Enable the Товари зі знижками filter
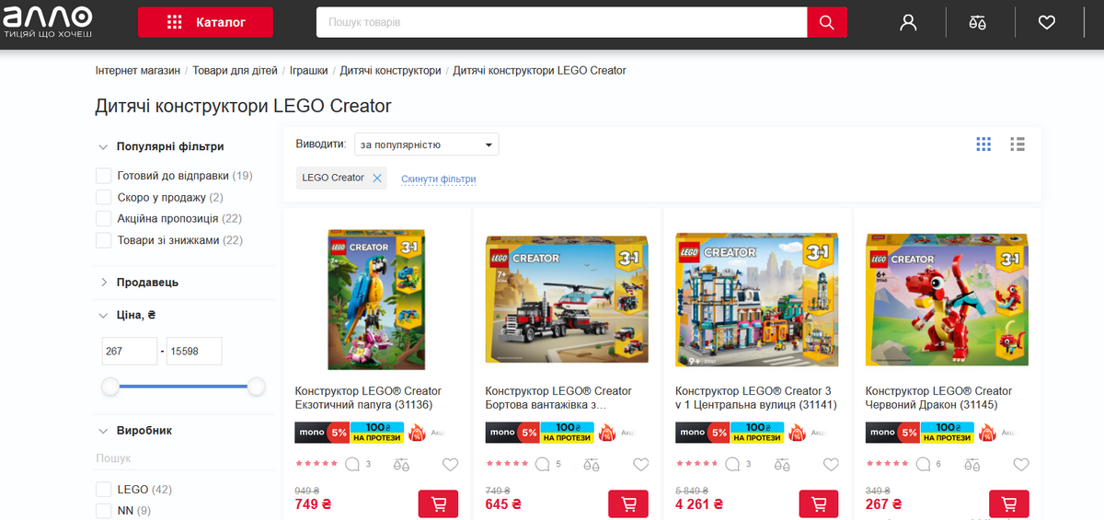This screenshot has height=520, width=1104. [x=103, y=240]
